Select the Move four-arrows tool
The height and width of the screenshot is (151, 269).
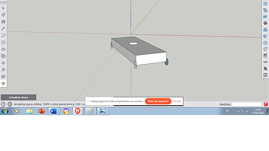[3, 63]
